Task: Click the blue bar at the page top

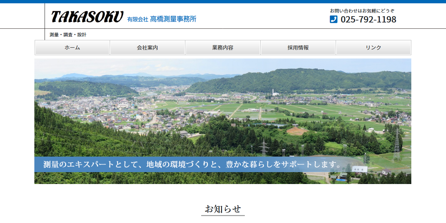Action: click(223, 2)
